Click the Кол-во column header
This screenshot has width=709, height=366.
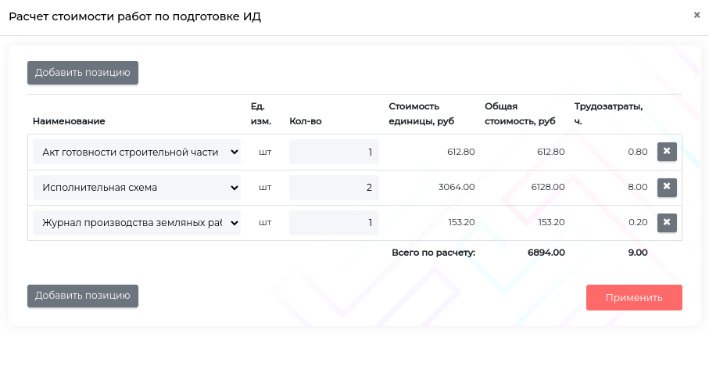click(x=306, y=121)
